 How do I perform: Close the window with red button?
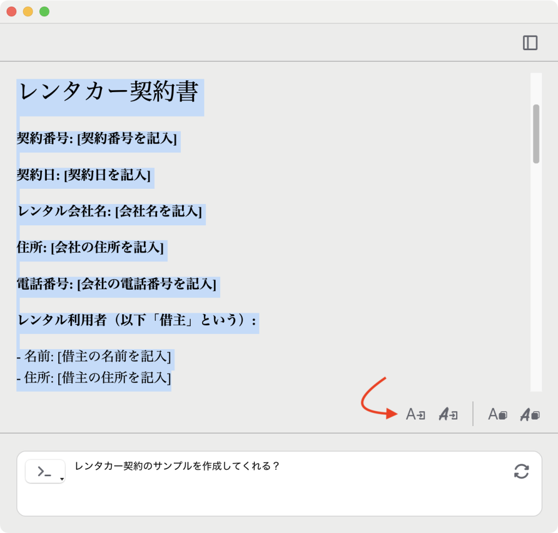point(11,11)
